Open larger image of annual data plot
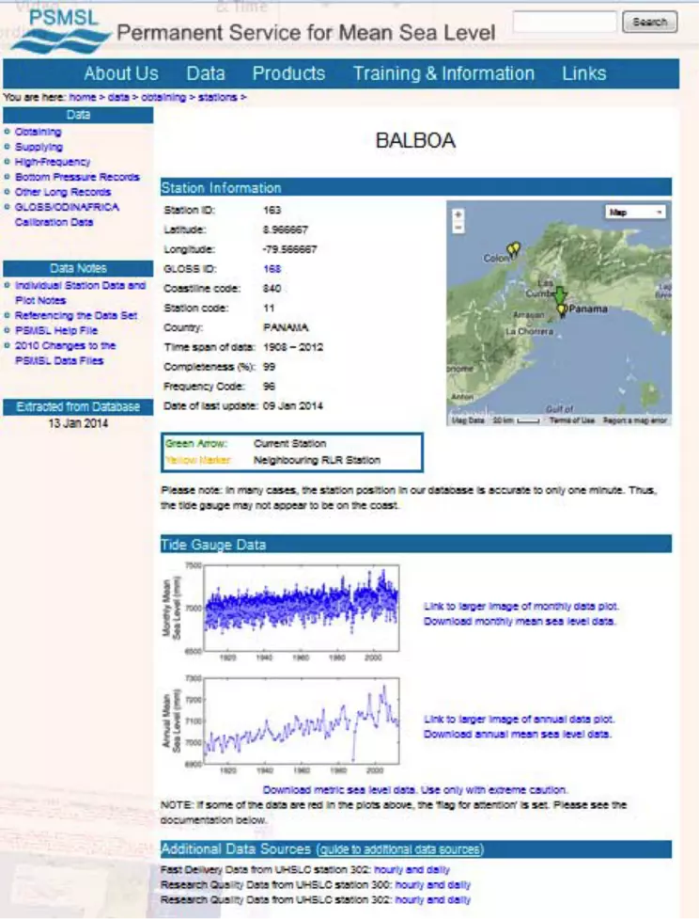Image resolution: width=699 pixels, height=919 pixels. pyautogui.click(x=519, y=720)
